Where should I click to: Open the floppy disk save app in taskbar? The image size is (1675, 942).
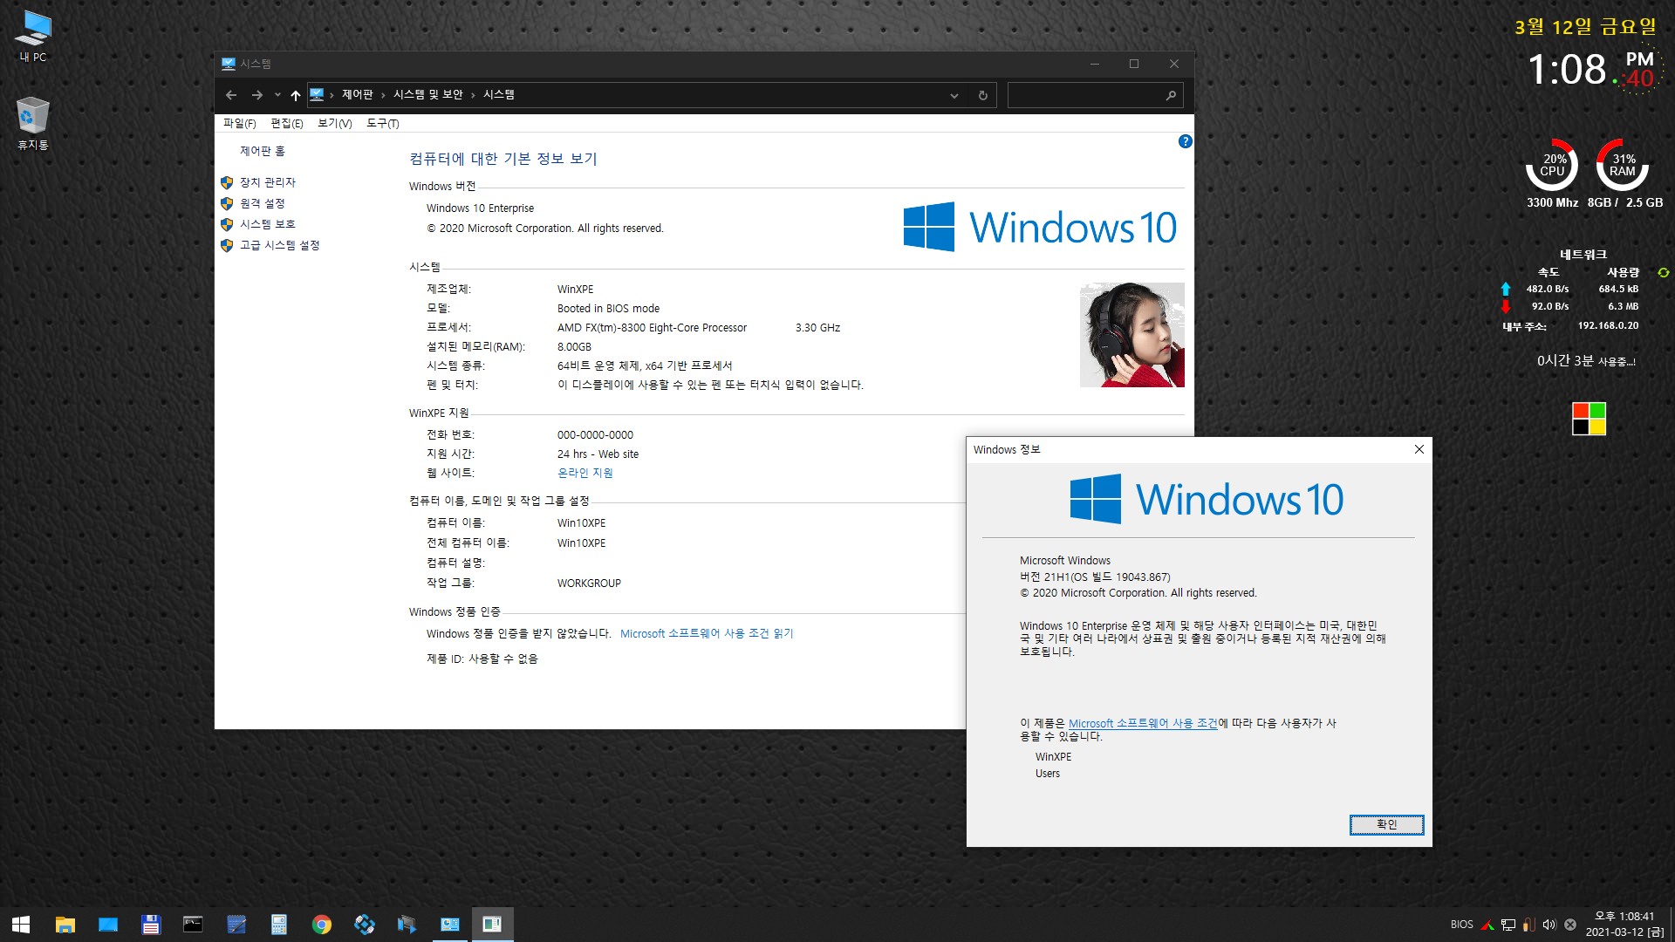tap(151, 925)
